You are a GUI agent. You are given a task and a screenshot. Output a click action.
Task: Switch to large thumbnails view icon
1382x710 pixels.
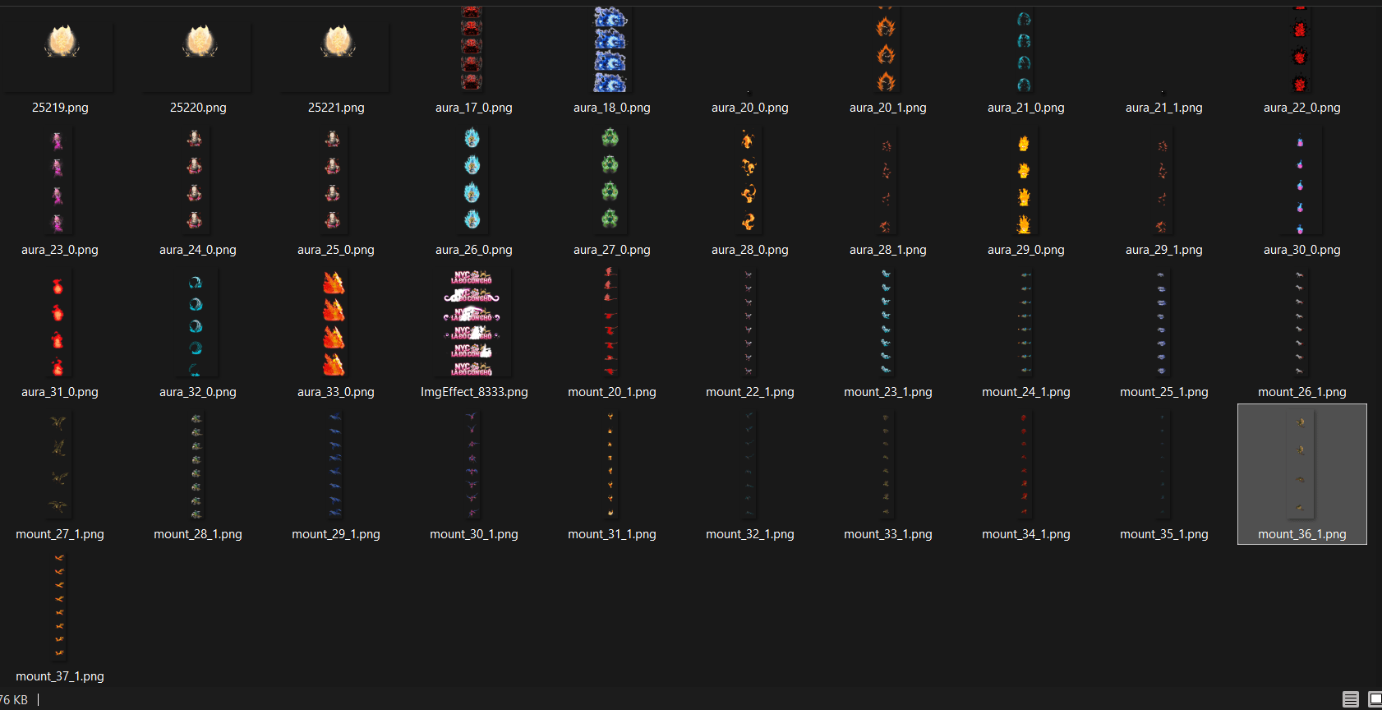[x=1375, y=699]
